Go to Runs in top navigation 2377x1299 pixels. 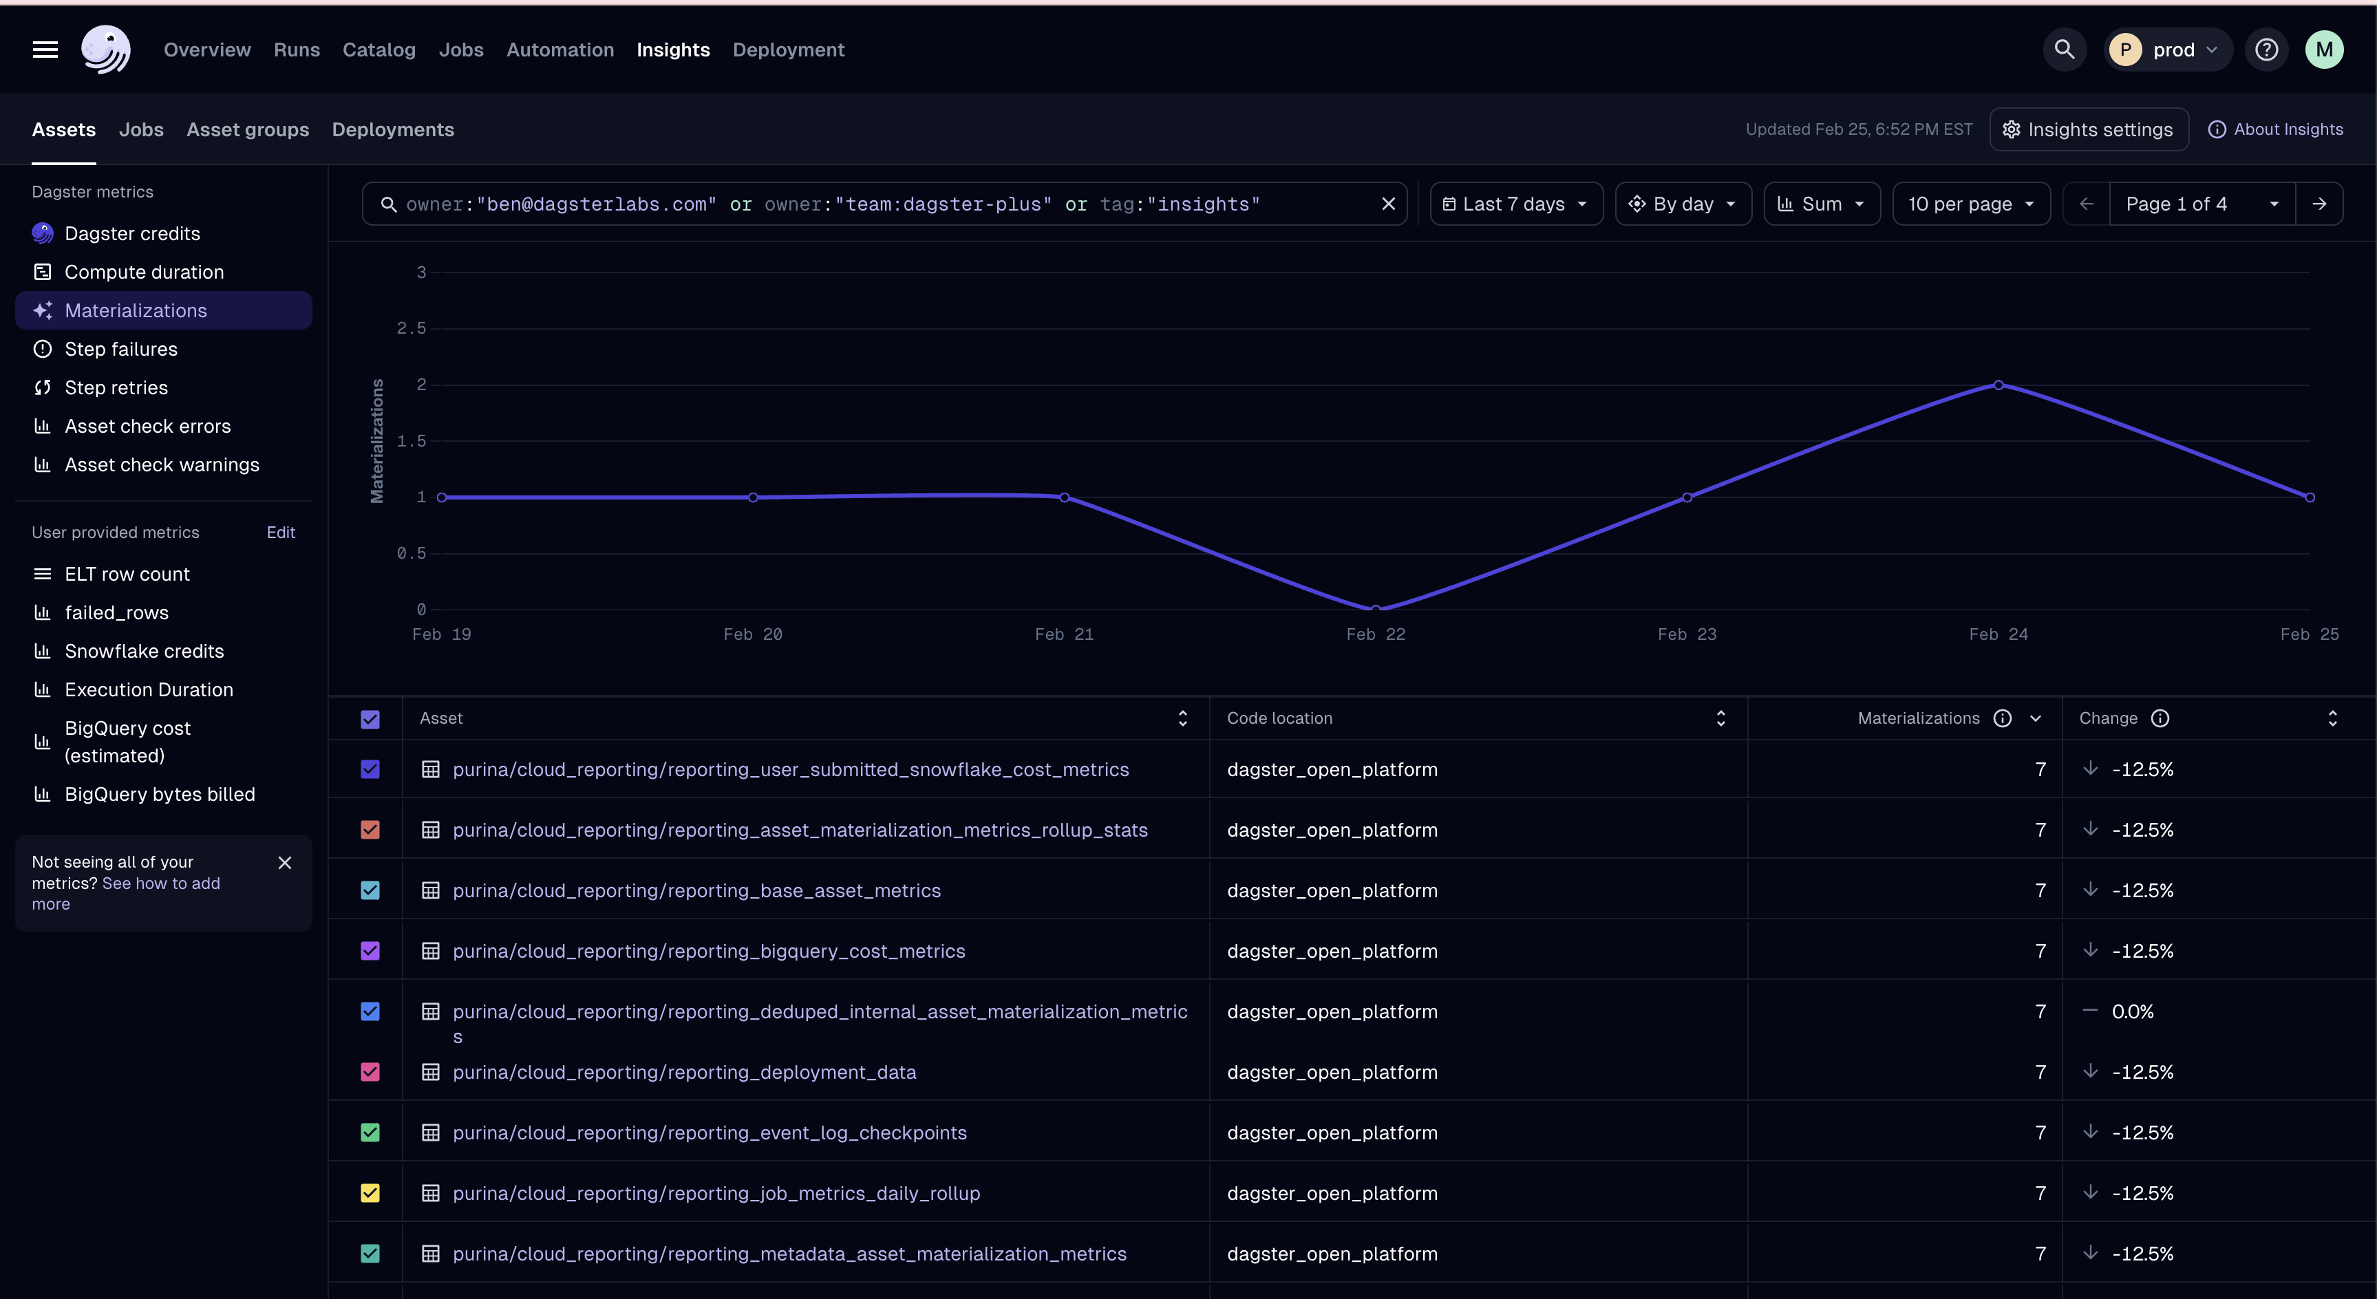[296, 50]
